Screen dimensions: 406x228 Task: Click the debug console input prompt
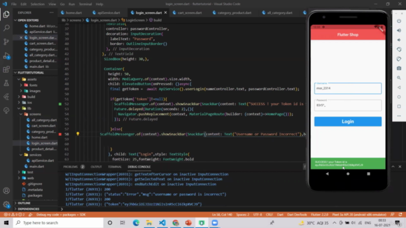pyautogui.click(x=181, y=209)
